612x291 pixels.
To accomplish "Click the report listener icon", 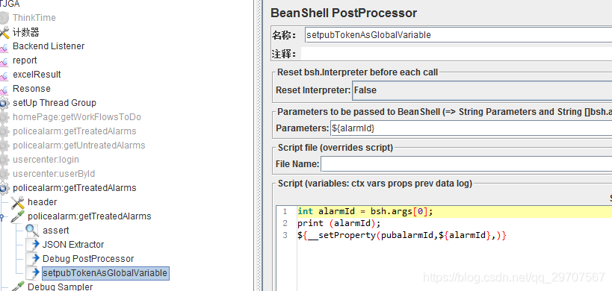I will (x=4, y=61).
